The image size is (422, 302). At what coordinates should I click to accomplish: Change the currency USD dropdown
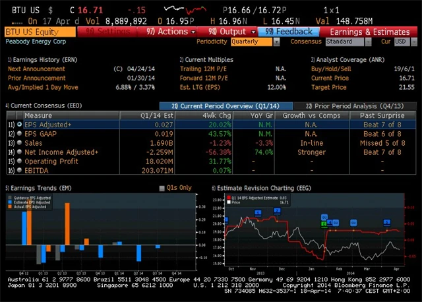402,42
